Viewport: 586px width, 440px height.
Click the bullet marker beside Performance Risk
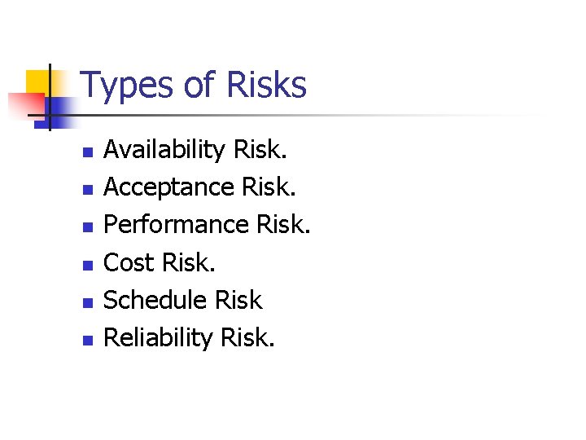pyautogui.click(x=89, y=227)
